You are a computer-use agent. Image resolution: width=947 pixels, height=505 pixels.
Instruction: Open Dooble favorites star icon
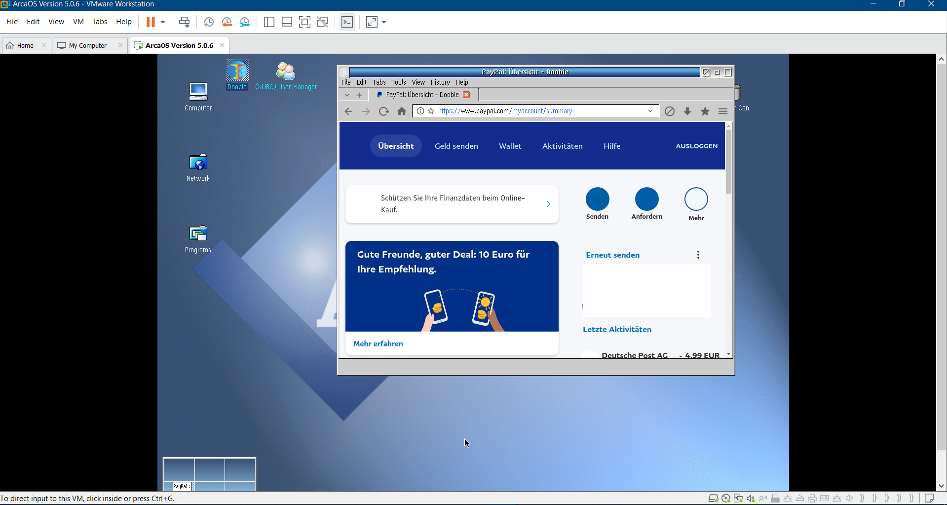click(705, 111)
